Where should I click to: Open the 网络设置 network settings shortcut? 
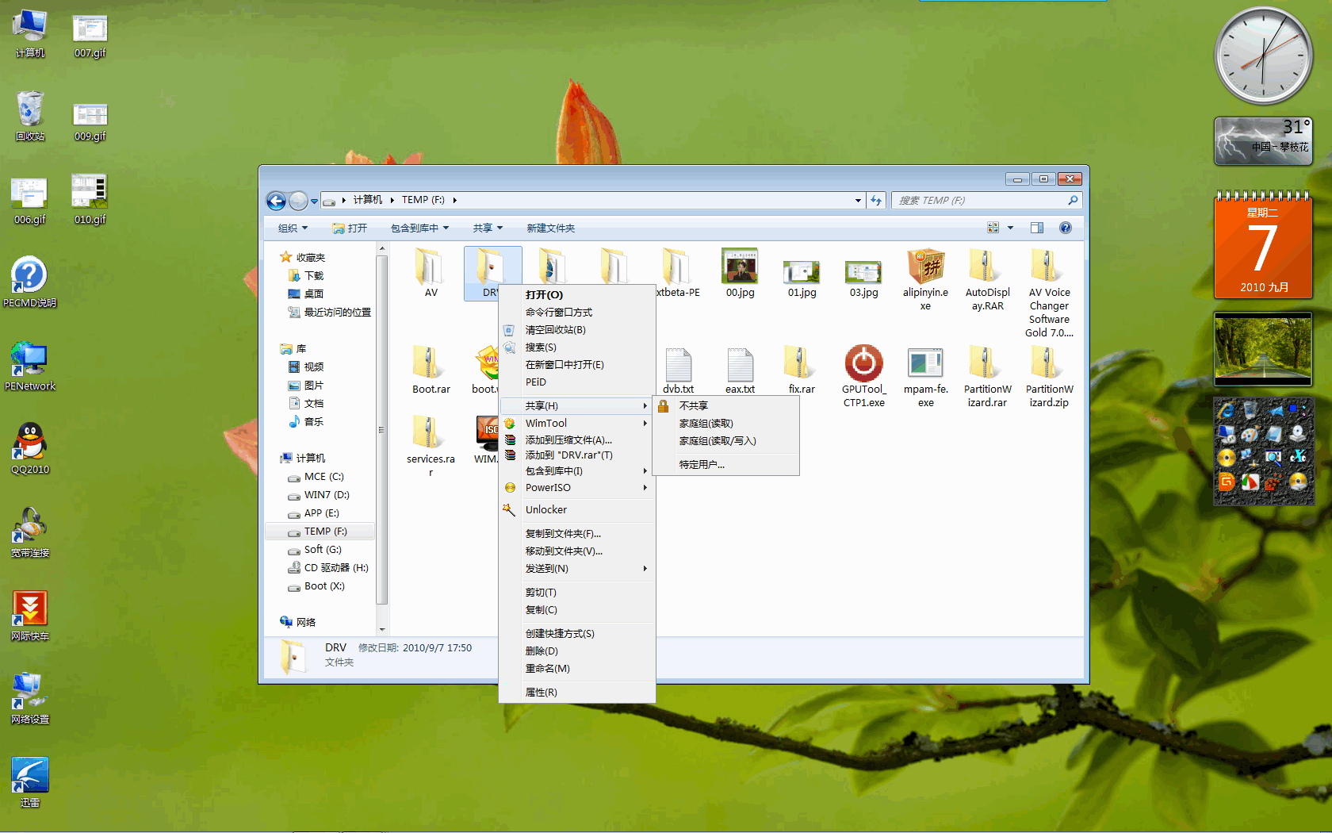pos(30,699)
